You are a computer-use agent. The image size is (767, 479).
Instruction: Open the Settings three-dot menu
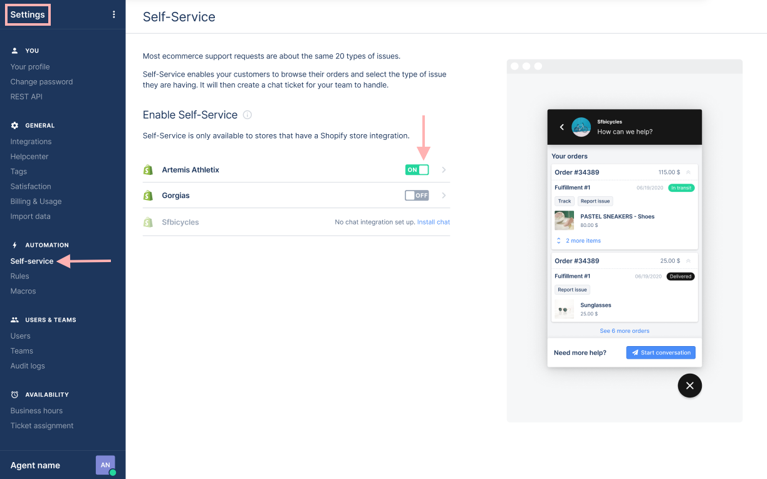tap(113, 14)
